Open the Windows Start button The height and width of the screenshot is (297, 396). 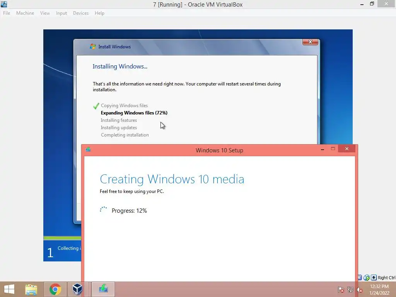[x=9, y=289]
